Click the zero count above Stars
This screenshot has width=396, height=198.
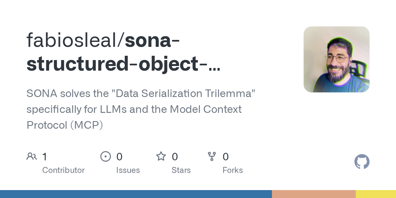175,156
